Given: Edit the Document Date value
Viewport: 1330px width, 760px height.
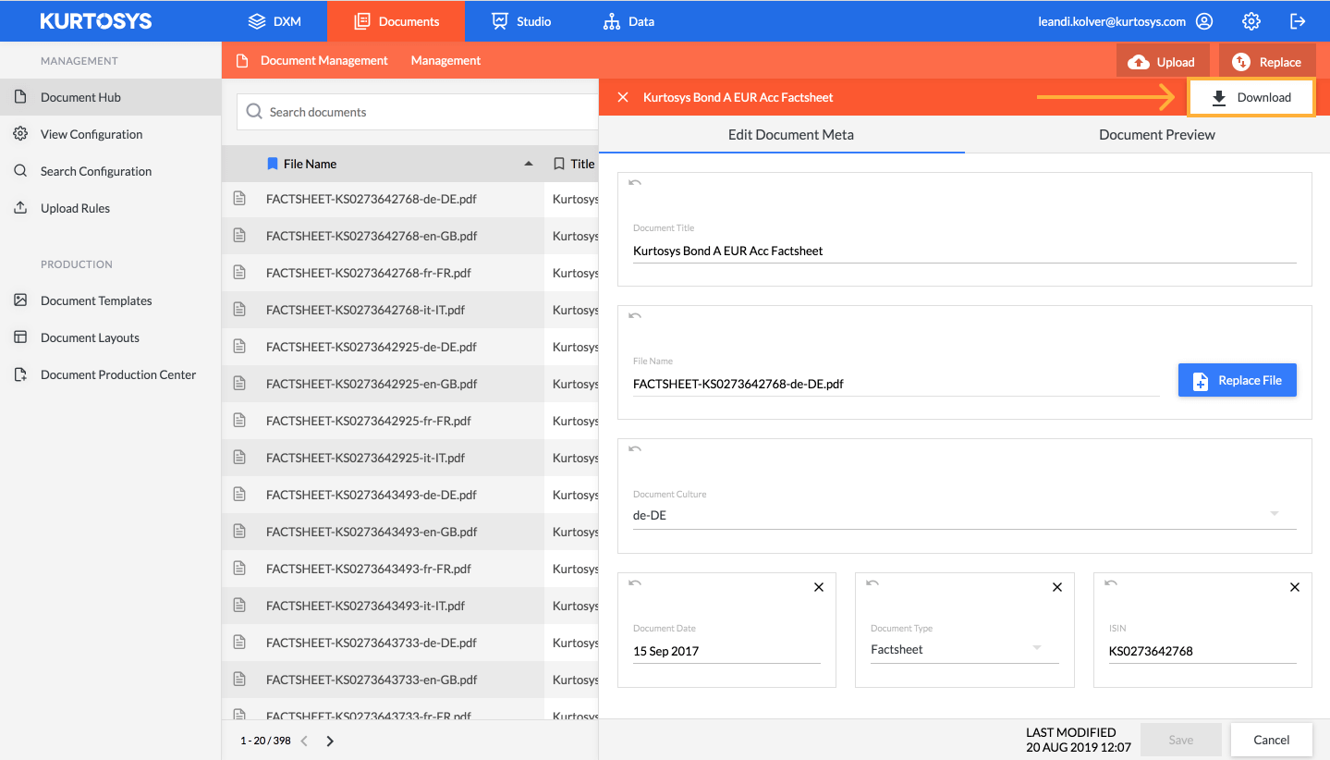Looking at the screenshot, I should point(726,651).
